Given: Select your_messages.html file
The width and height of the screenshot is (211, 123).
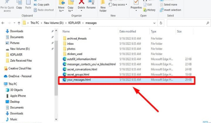Looking at the screenshot, I should 79,80.
